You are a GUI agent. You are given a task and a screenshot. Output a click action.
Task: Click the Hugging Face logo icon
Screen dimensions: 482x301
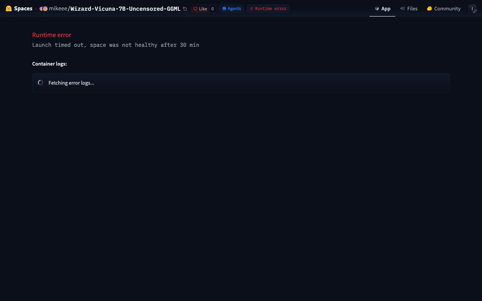point(9,9)
